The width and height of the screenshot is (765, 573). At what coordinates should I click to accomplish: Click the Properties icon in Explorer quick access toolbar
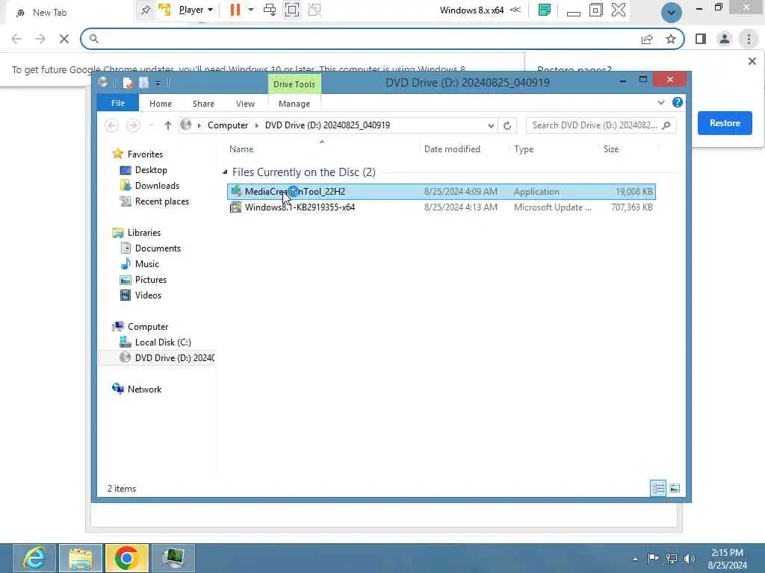(x=127, y=84)
